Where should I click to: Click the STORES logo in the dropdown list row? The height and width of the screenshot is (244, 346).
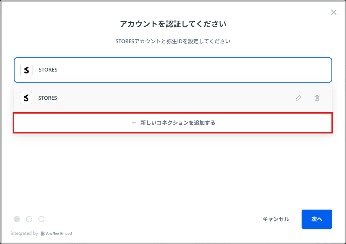click(x=26, y=98)
